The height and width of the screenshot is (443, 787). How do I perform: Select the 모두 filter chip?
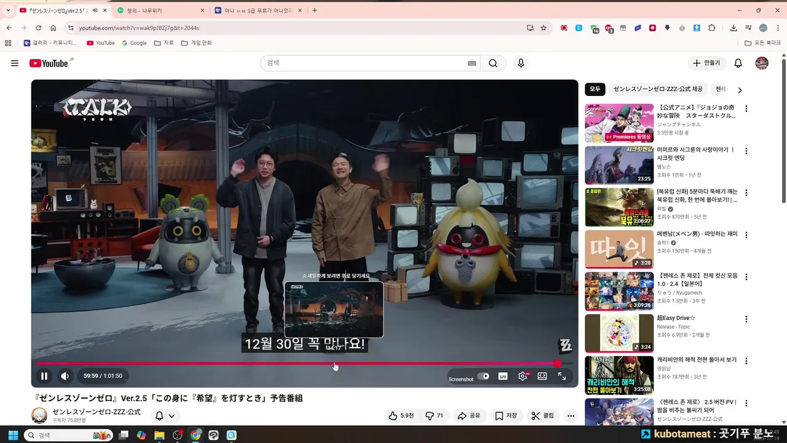[x=595, y=89]
